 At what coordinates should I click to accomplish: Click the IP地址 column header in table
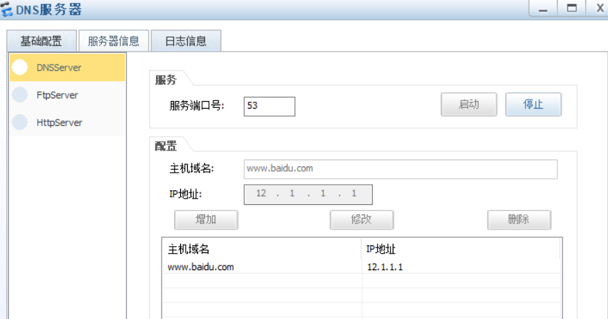point(461,249)
